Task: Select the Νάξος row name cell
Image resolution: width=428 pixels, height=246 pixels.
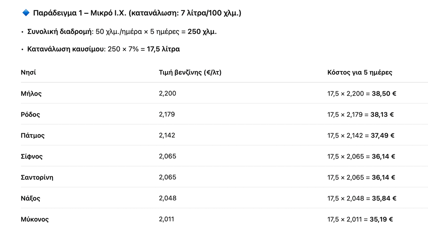Action: 31,198
